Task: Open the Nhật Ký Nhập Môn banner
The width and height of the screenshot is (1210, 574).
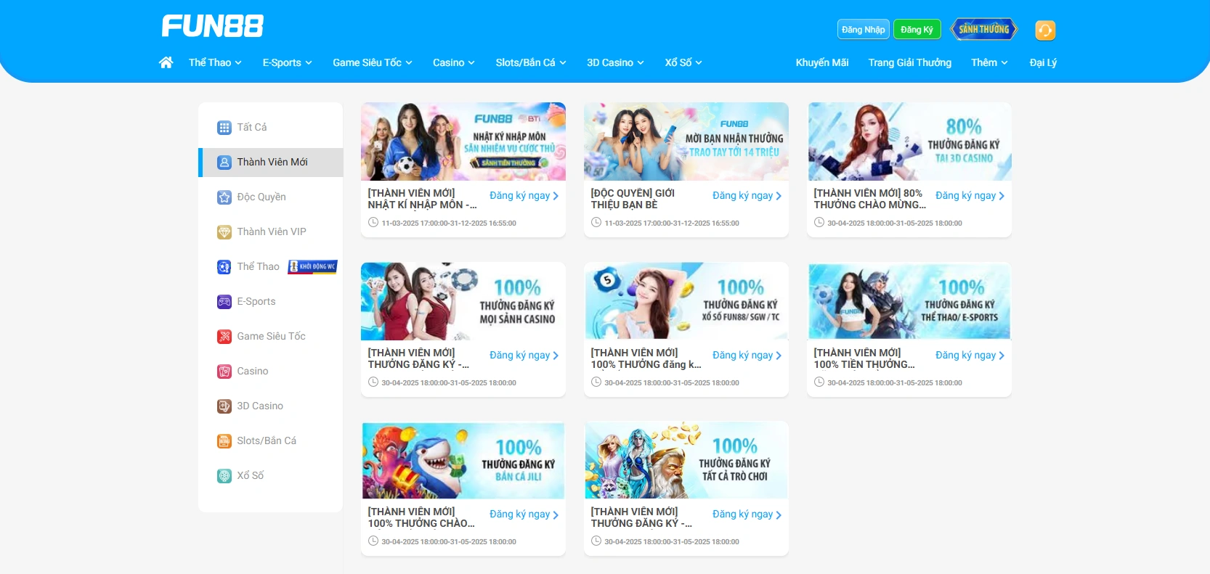Action: pos(463,142)
